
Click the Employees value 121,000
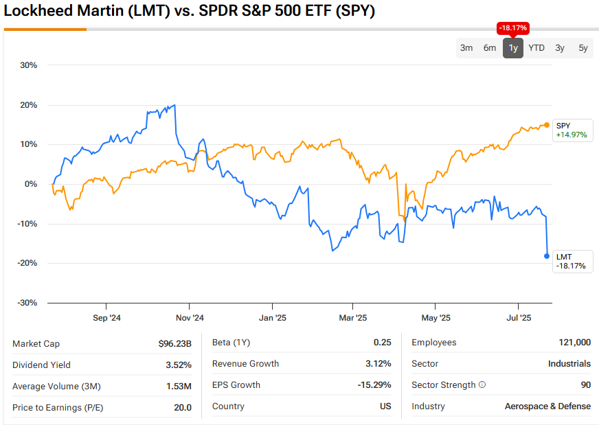tap(574, 343)
